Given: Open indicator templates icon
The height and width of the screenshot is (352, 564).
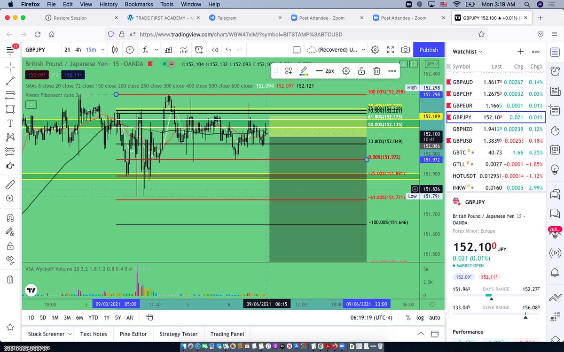Looking at the screenshot, I should pyautogui.click(x=184, y=50).
